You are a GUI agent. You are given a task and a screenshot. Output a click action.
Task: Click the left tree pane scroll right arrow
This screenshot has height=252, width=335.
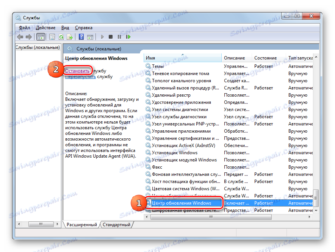pos(57,224)
